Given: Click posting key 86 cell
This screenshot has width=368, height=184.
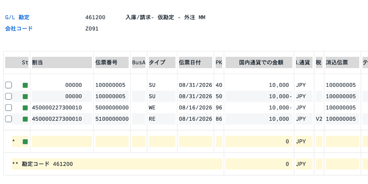Looking at the screenshot, I should [x=219, y=119].
